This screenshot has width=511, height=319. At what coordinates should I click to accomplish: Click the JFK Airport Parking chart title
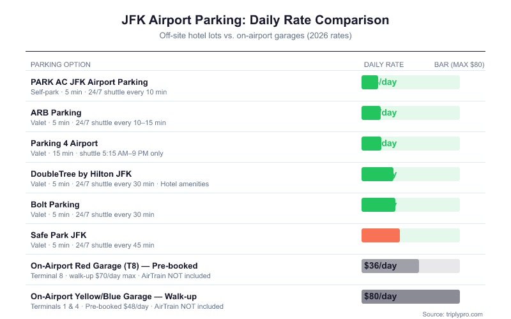tap(256, 20)
